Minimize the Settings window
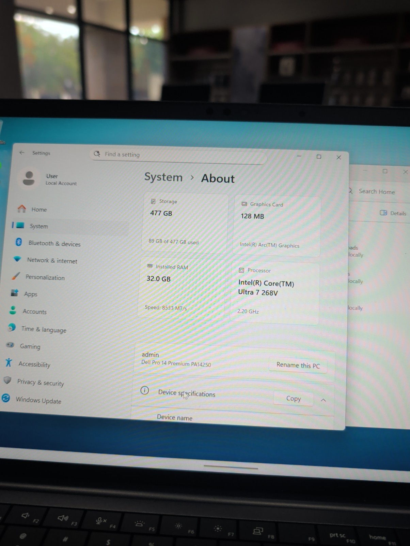 coord(299,156)
